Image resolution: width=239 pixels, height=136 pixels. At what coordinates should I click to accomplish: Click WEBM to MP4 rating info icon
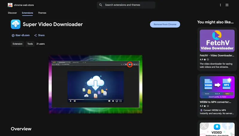[x=208, y=106]
